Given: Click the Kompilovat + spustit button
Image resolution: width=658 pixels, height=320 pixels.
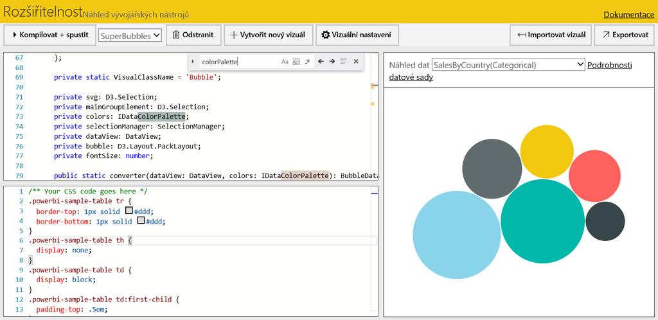Looking at the screenshot, I should coord(49,35).
